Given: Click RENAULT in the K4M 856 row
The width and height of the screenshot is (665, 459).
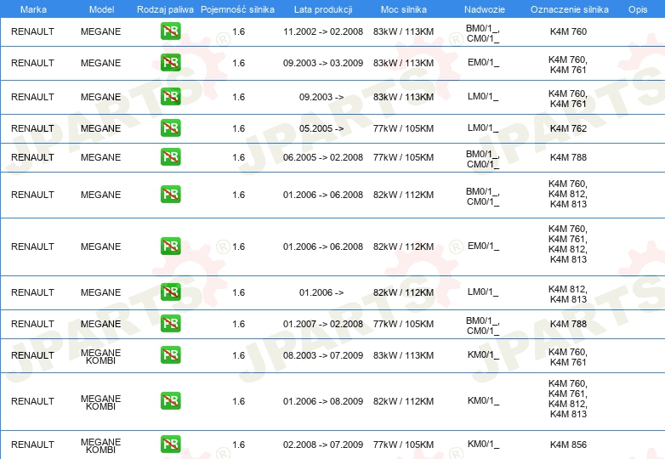Looking at the screenshot, I should 32,445.
